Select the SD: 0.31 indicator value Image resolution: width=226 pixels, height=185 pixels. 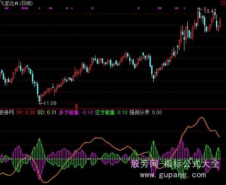(x=47, y=112)
